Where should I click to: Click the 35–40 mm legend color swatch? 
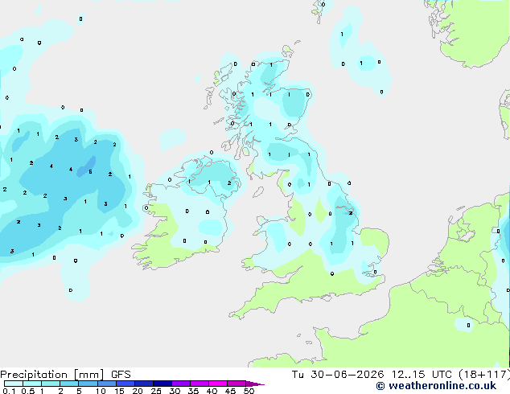tap(199, 384)
